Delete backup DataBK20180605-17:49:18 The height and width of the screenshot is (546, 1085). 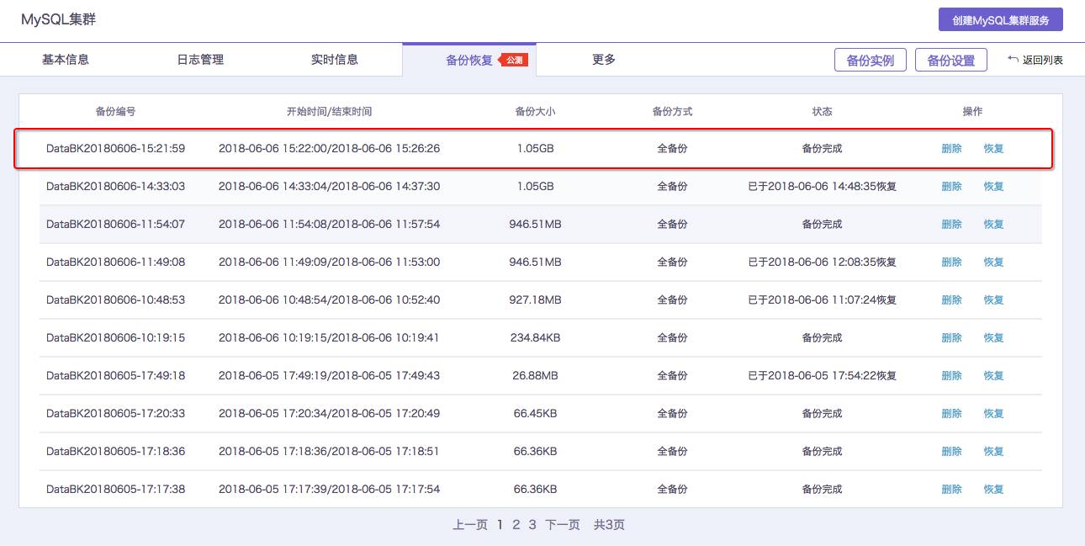tap(951, 376)
